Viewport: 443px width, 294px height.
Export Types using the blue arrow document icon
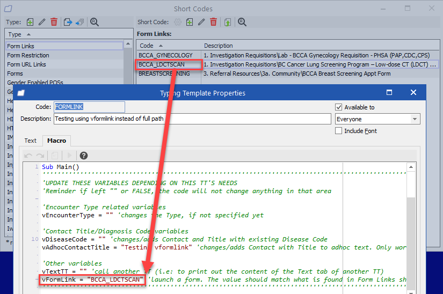tap(68, 22)
